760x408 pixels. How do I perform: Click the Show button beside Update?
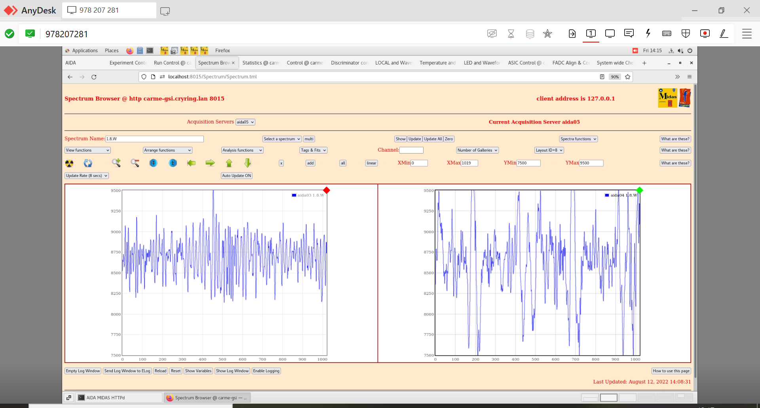[401, 139]
